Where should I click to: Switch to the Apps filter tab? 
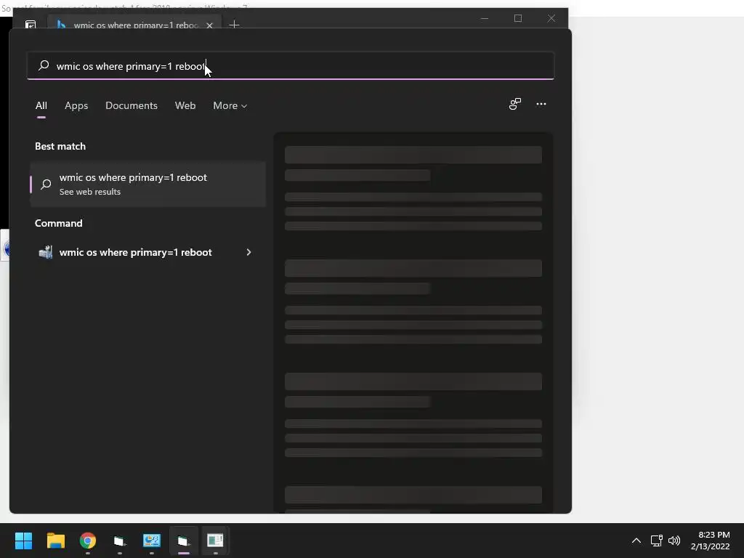[76, 106]
